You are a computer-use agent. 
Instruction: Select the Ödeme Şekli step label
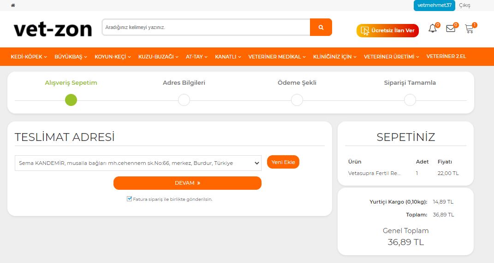[x=297, y=83]
